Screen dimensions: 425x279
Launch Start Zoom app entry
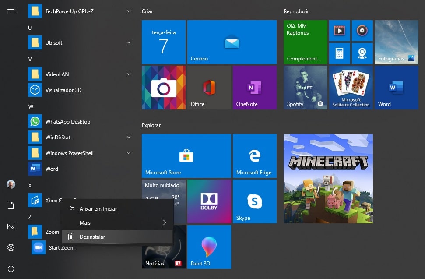click(53, 247)
